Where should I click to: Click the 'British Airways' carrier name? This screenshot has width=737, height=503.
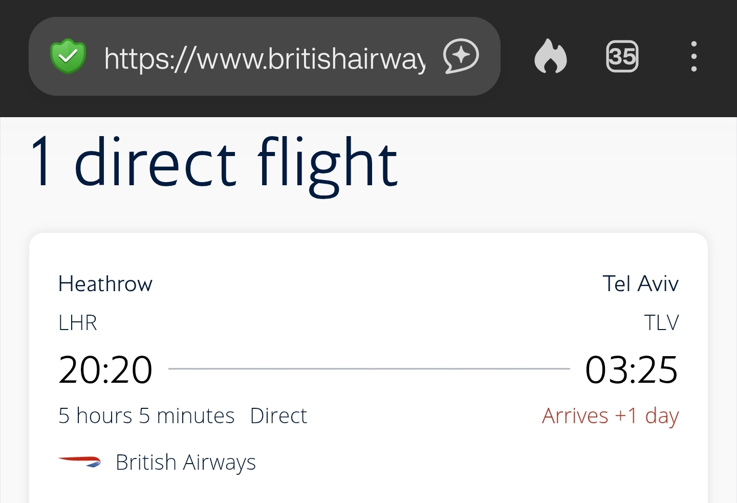pos(185,462)
